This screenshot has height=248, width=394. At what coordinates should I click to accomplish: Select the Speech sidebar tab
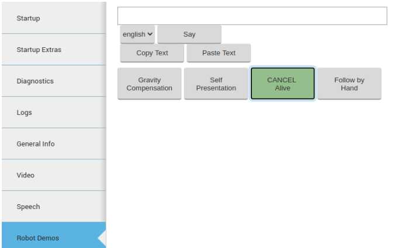[54, 207]
